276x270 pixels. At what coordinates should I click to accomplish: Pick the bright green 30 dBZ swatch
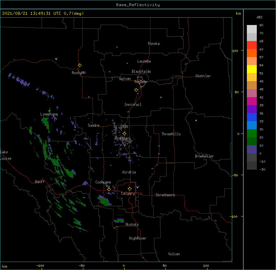(252, 133)
